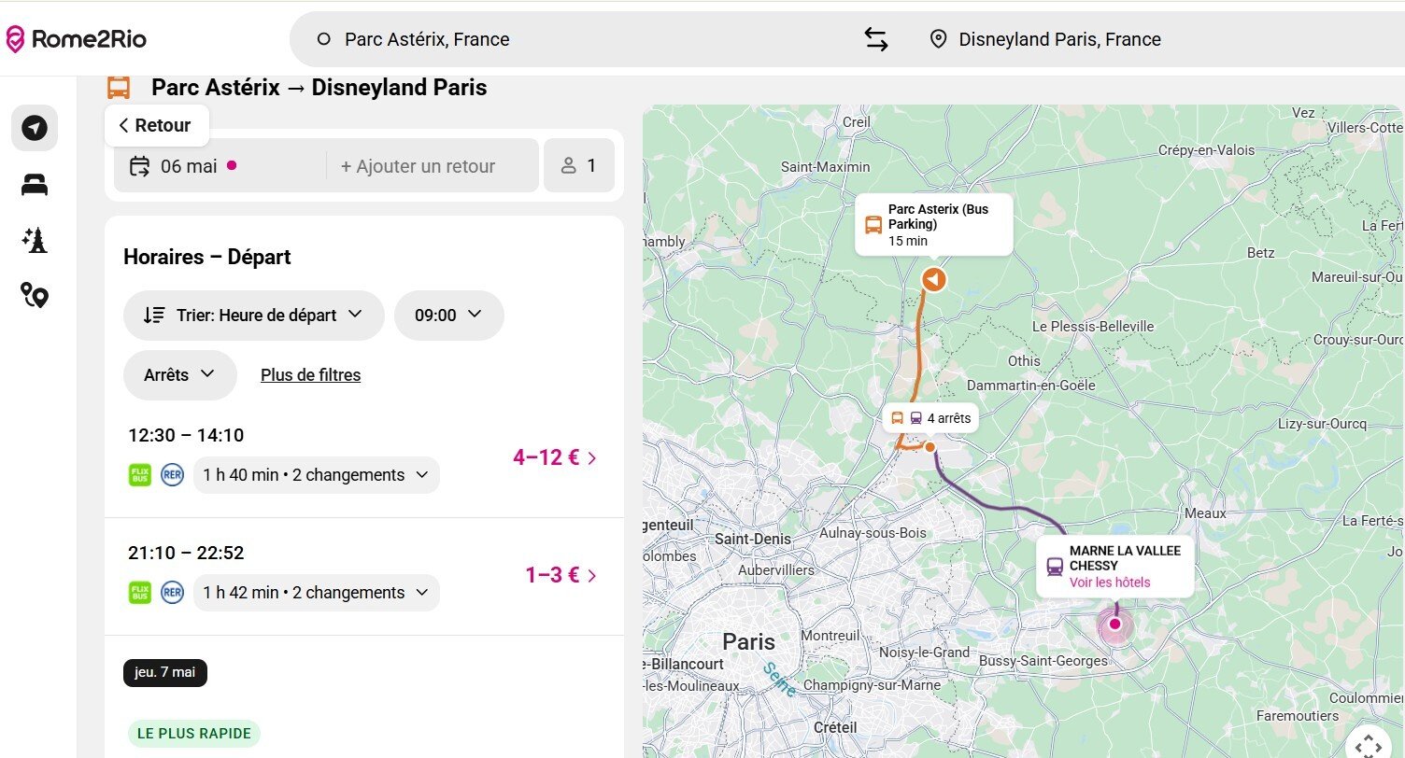Viewport: 1405px width, 758px height.
Task: Click the Saint-Maximin label on the map
Action: 825,166
